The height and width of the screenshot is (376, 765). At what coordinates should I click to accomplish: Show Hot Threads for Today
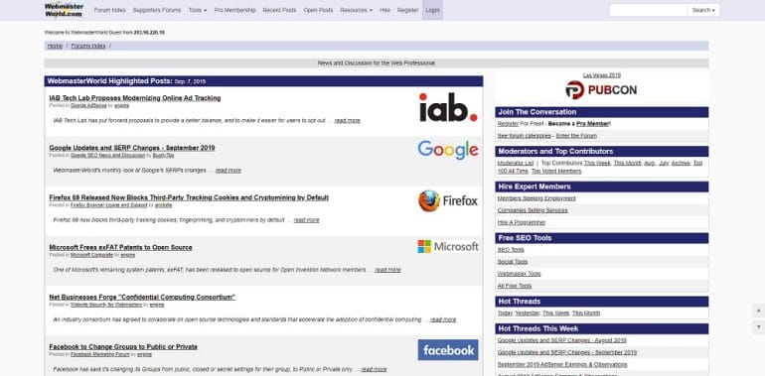[x=505, y=313]
